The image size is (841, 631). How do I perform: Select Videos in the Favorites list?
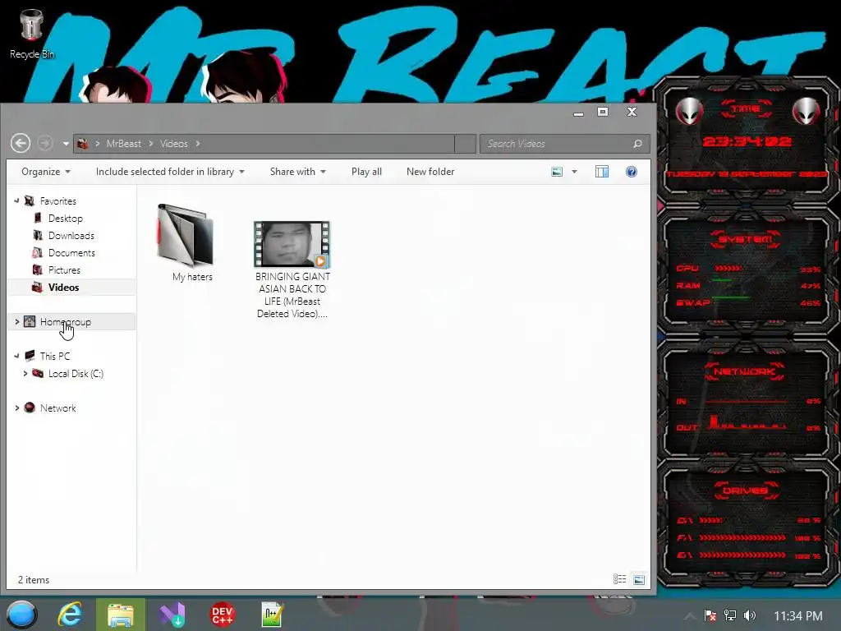tap(63, 287)
